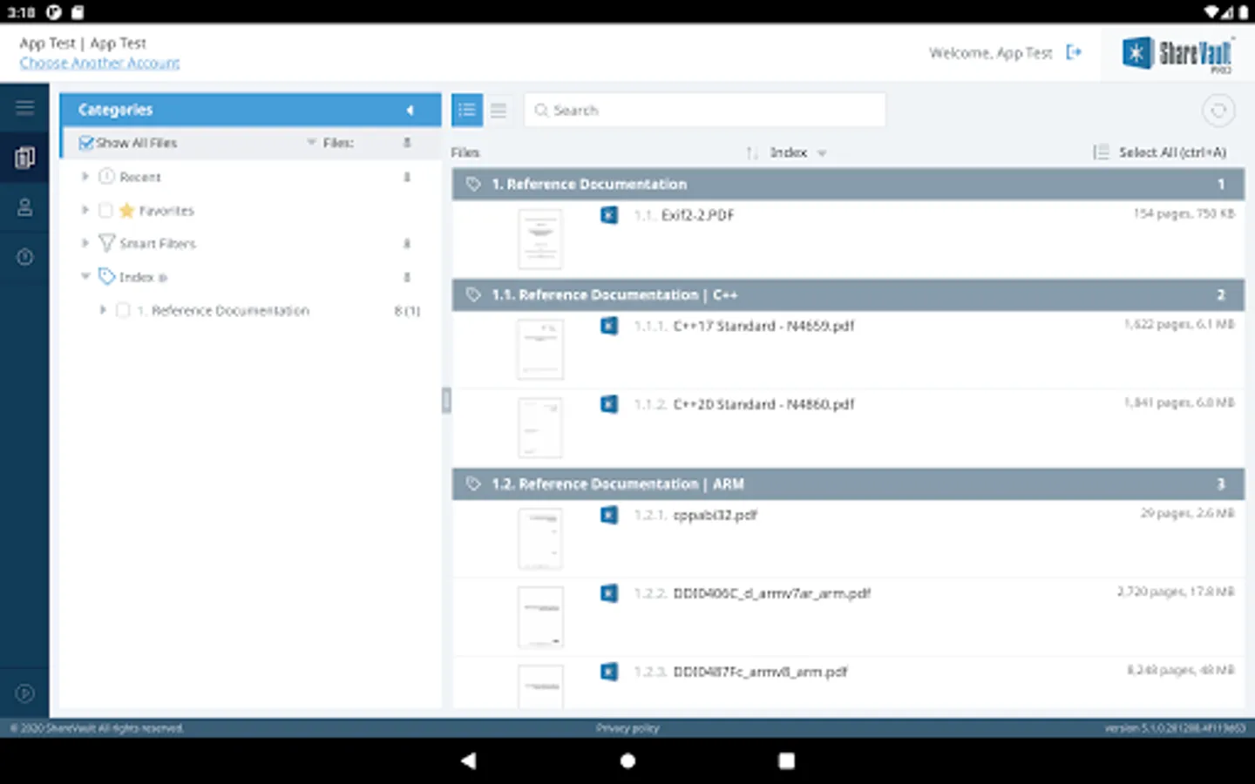This screenshot has height=784, width=1255.
Task: Click the ShareVault logo
Action: click(x=1177, y=55)
